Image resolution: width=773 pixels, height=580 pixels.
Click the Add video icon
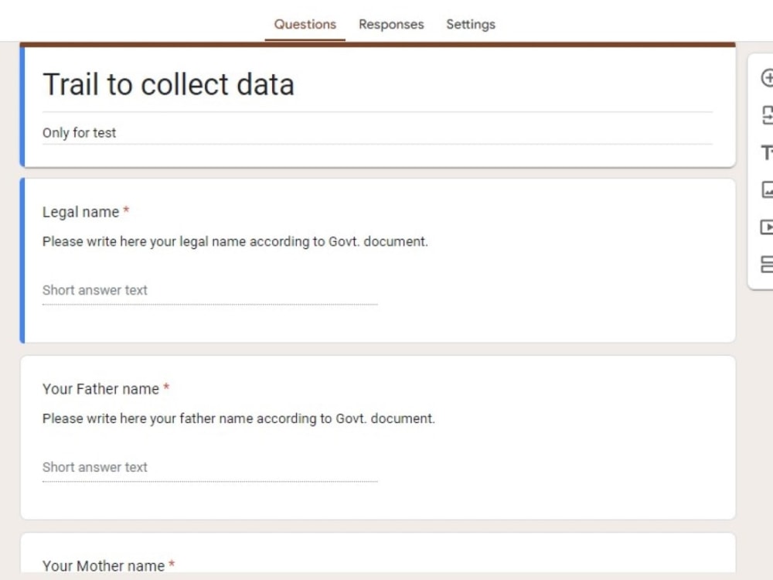[767, 227]
